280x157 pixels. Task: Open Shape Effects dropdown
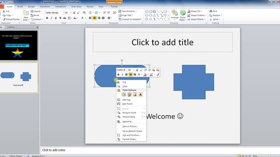(x=196, y=19)
